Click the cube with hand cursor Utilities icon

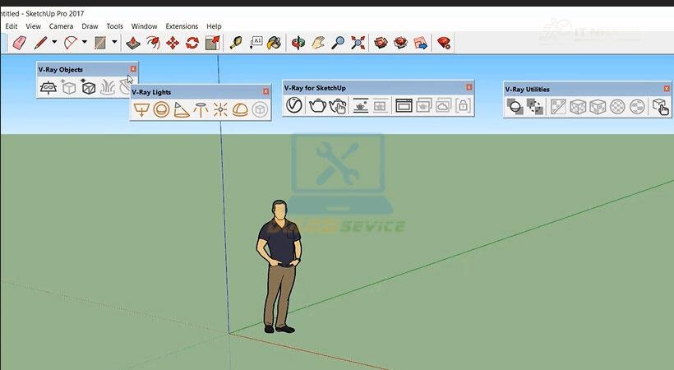point(660,107)
